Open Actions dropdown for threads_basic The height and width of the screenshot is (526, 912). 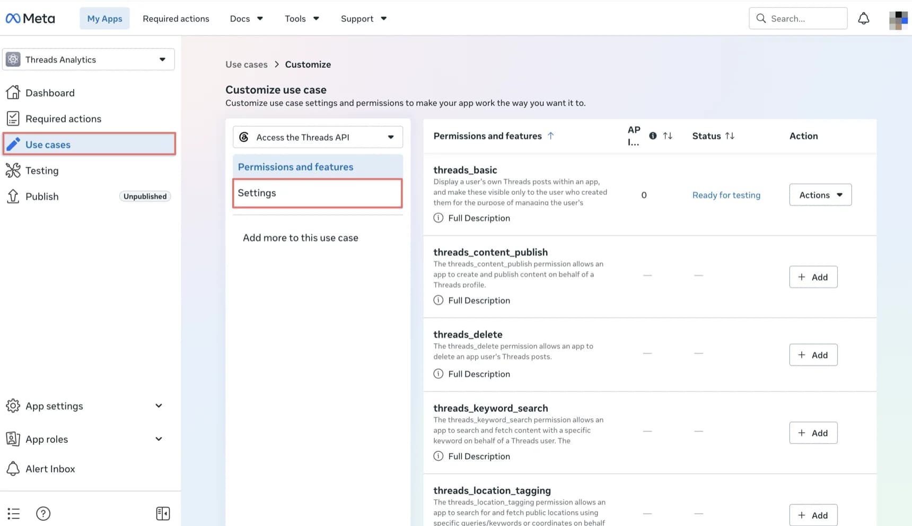click(820, 195)
